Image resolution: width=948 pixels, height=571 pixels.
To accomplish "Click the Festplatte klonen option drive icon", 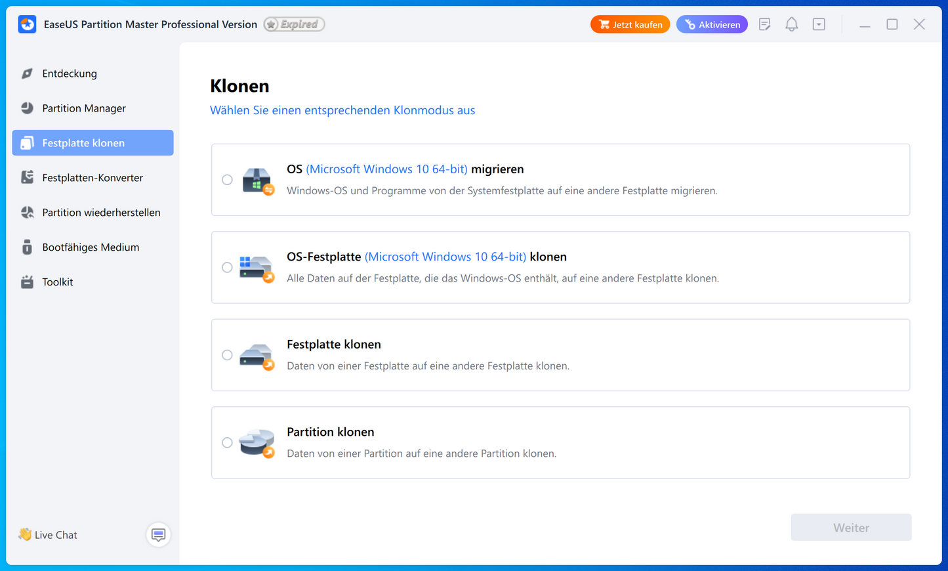I will pyautogui.click(x=257, y=356).
